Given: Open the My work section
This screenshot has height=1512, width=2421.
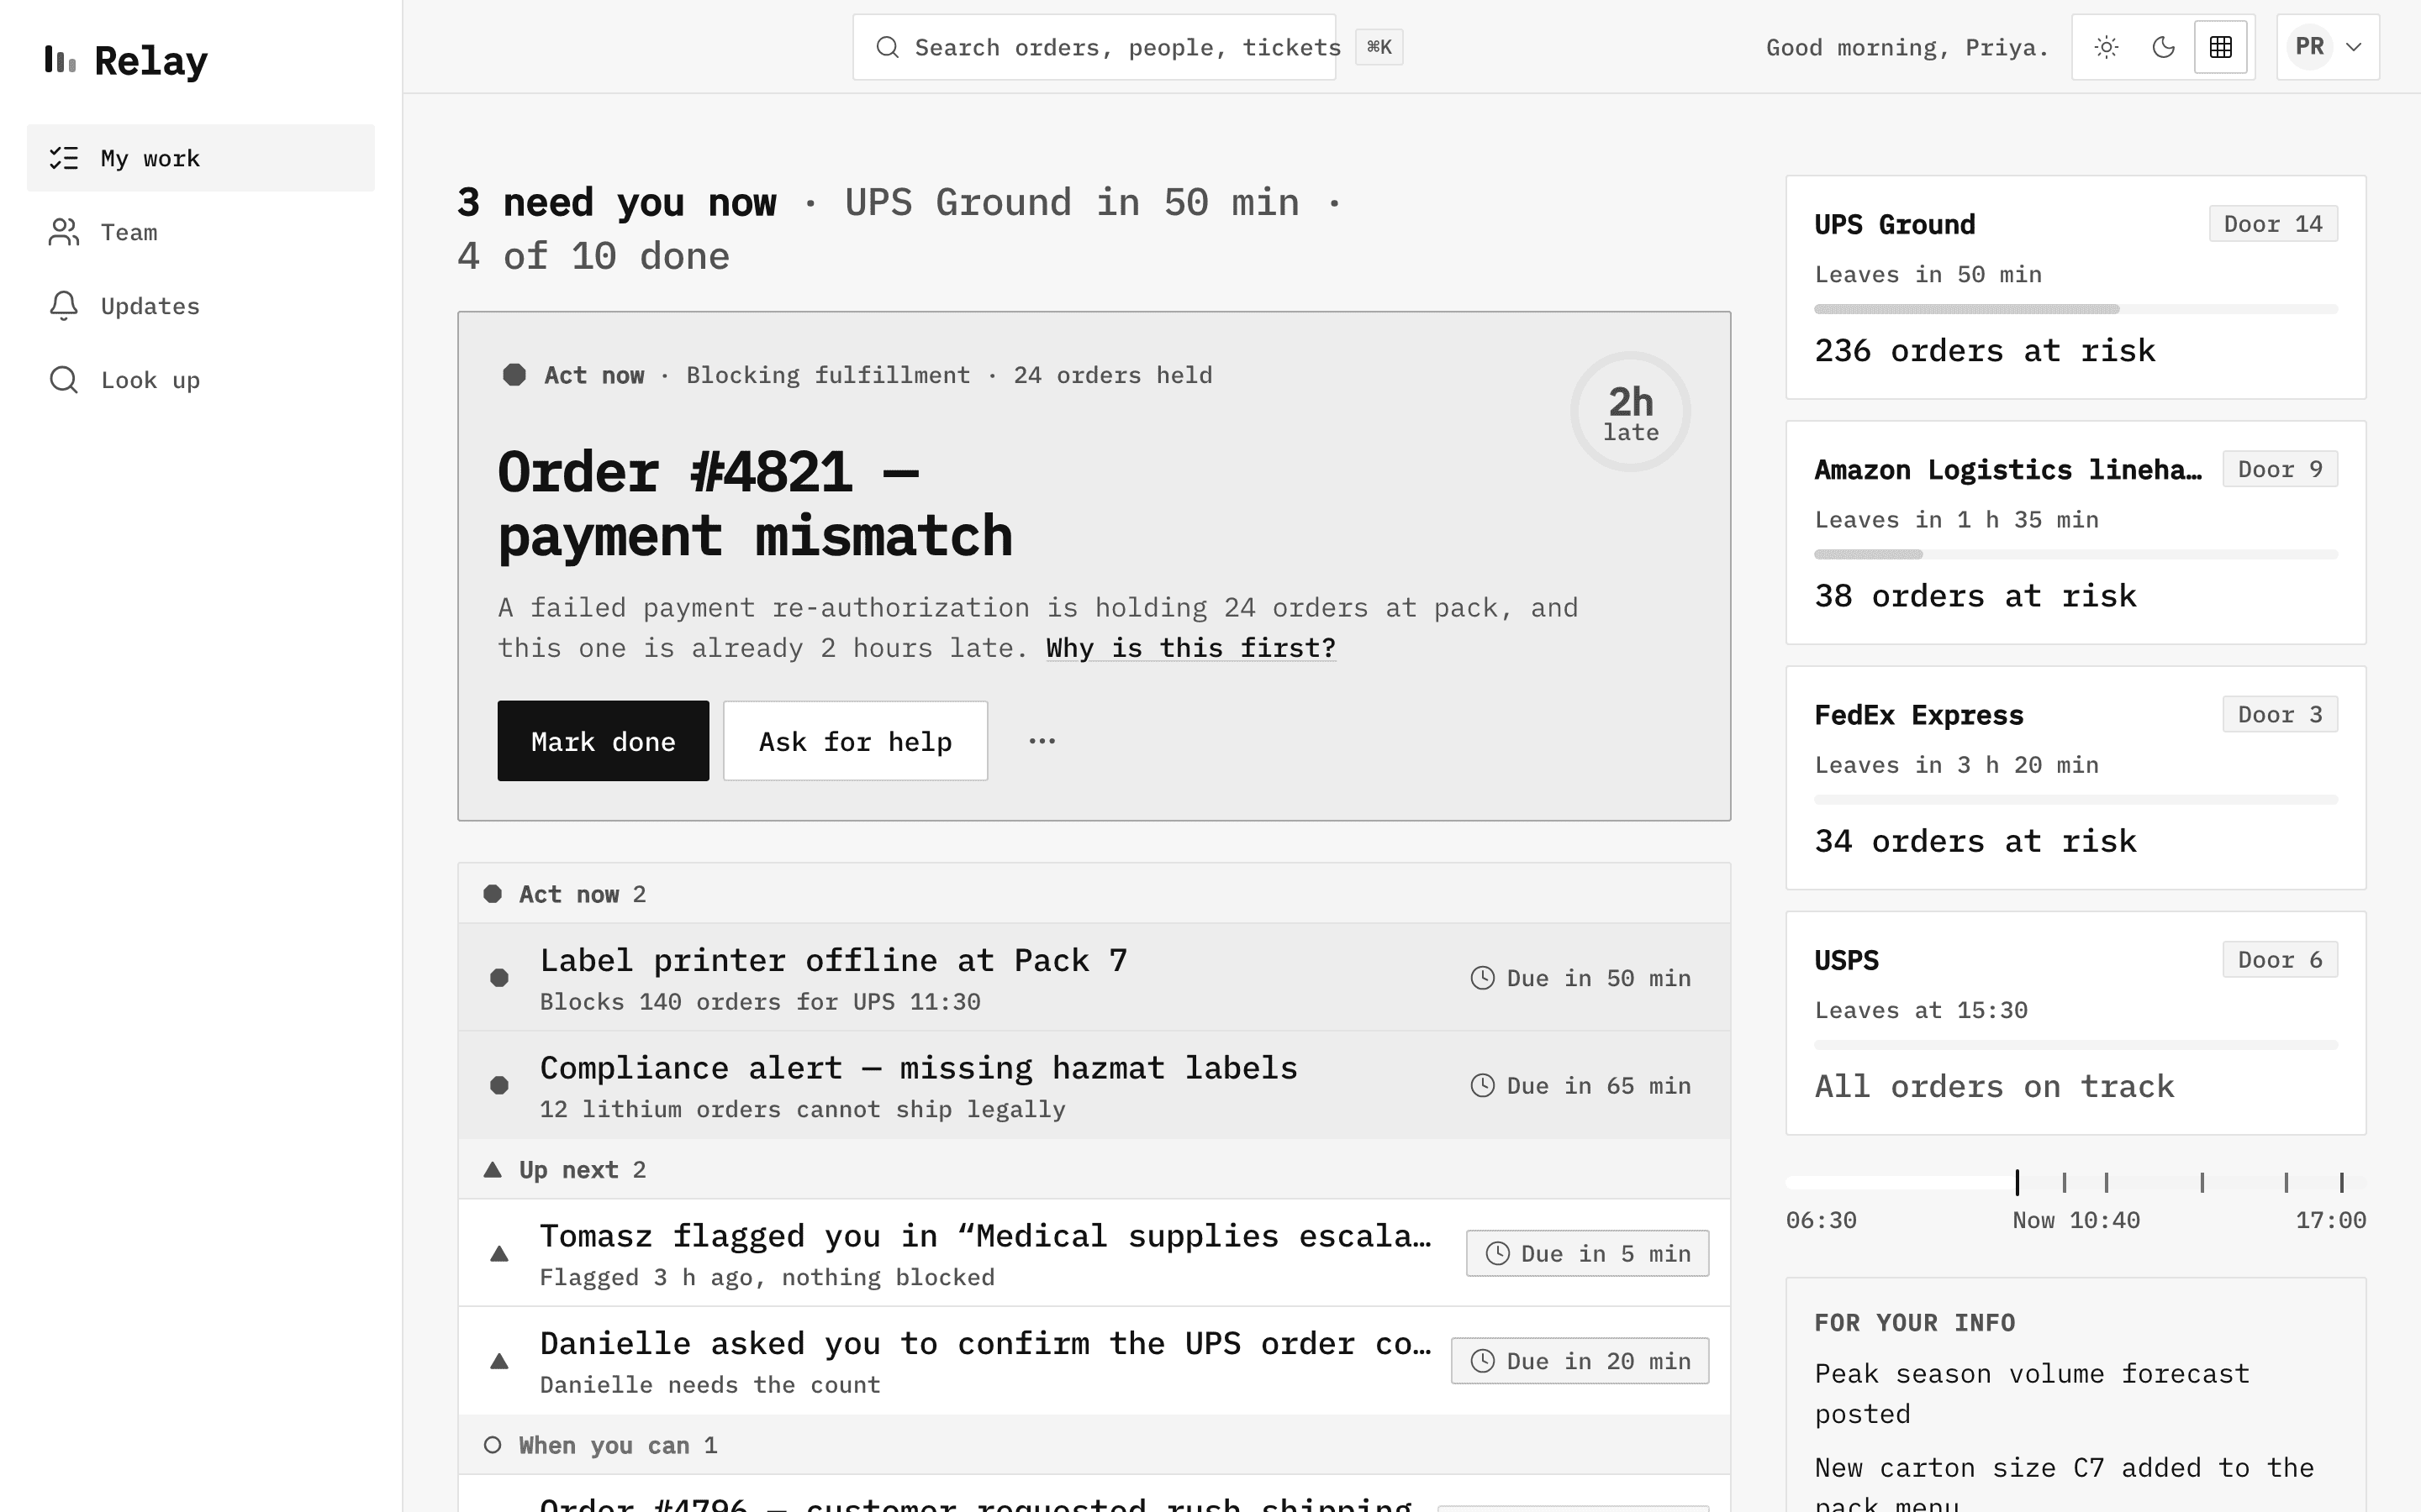Looking at the screenshot, I should tap(200, 158).
